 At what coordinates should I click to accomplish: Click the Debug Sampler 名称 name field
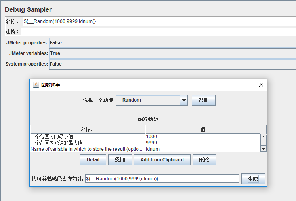point(159,21)
